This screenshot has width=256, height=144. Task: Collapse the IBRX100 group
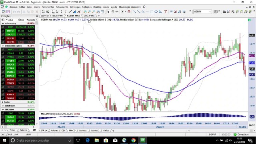point(3,110)
